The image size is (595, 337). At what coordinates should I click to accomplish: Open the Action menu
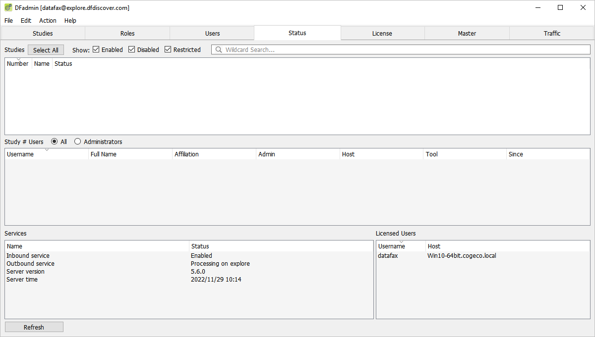tap(48, 20)
